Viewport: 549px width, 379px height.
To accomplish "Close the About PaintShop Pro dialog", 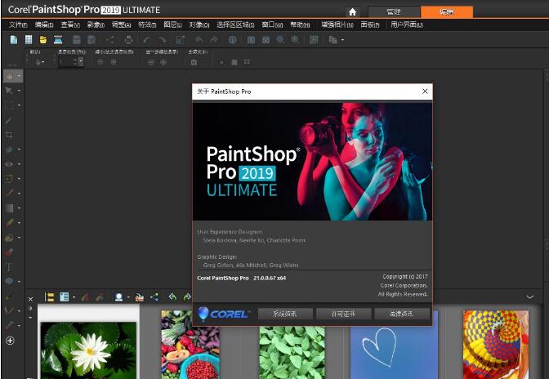I will [x=425, y=91].
